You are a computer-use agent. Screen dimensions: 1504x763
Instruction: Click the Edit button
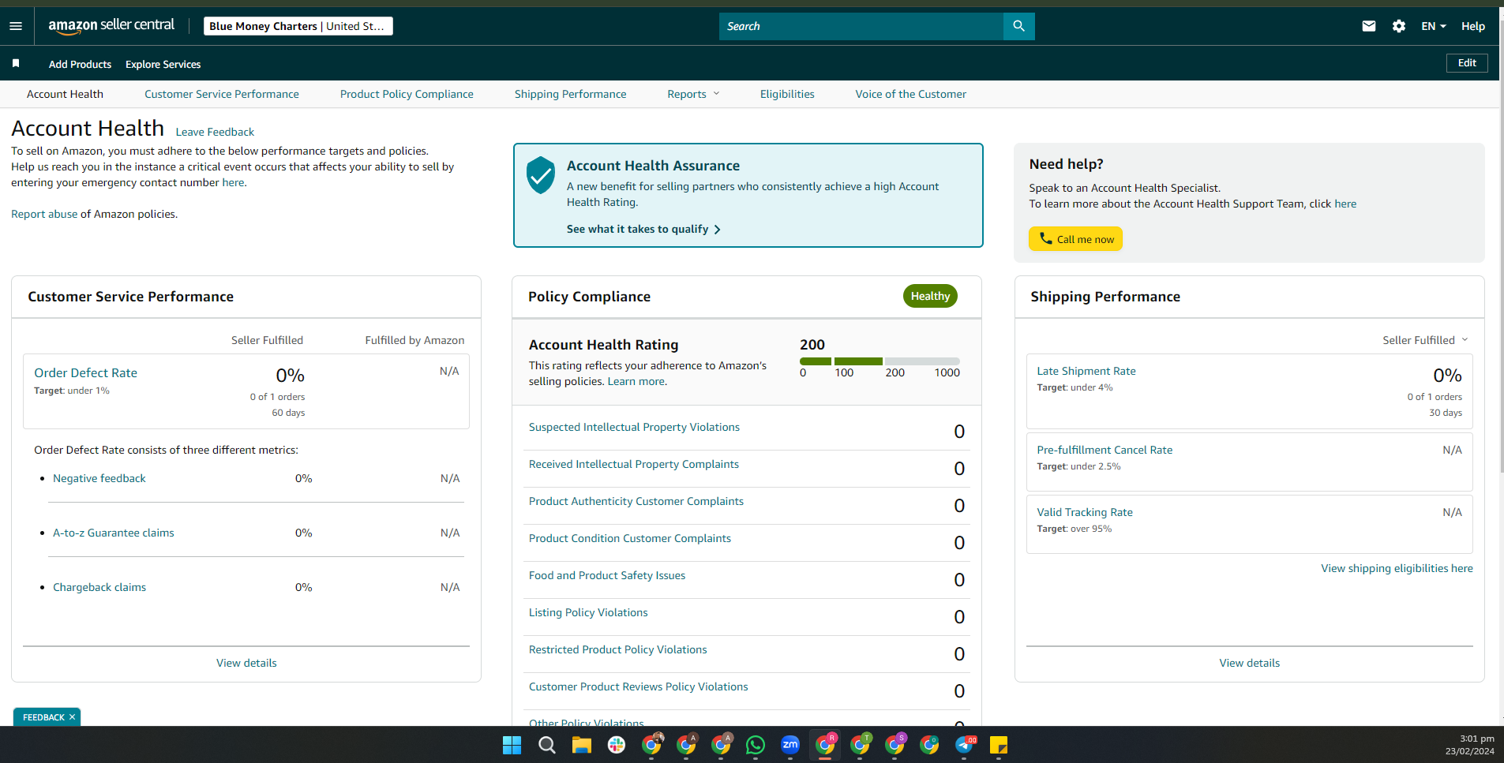point(1467,63)
